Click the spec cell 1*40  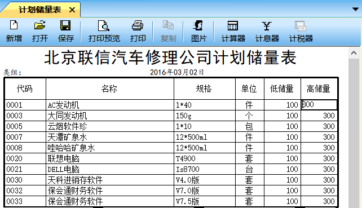(x=204, y=105)
